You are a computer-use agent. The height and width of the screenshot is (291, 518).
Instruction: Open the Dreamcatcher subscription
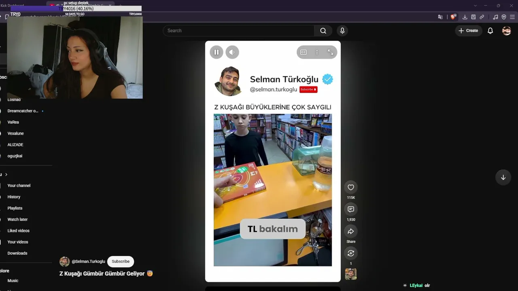pos(23,111)
